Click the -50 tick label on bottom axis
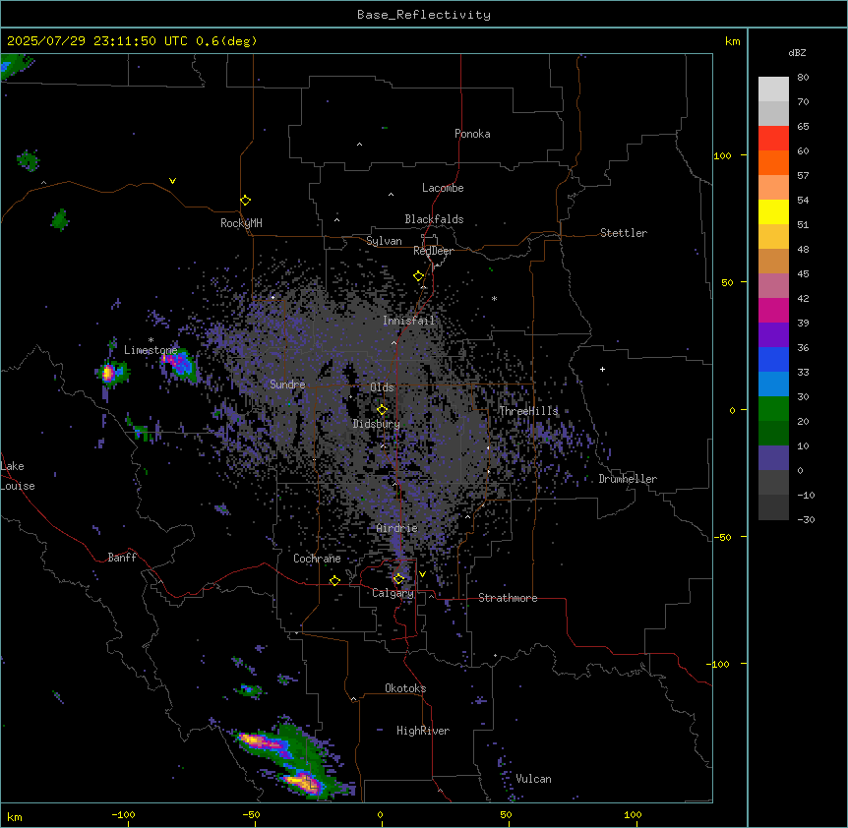The image size is (848, 828). click(x=251, y=814)
